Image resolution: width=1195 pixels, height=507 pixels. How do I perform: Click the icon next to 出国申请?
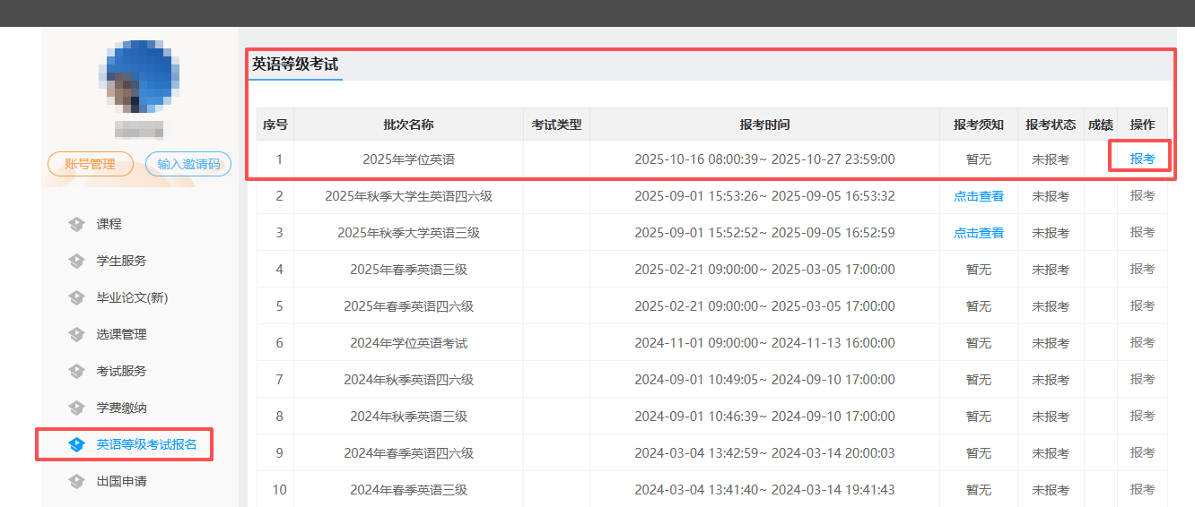76,481
